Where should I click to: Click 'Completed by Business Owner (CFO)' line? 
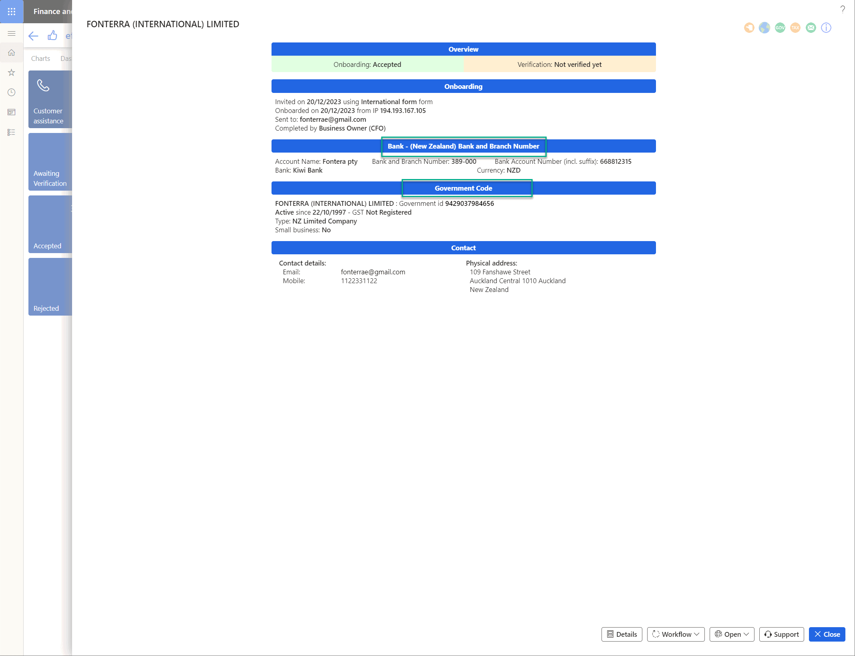330,128
